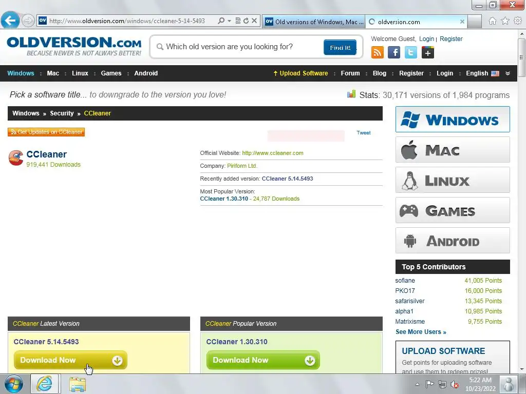The width and height of the screenshot is (526, 394).
Task: Click the page vertical scrollbar thumb
Action: pos(522,57)
